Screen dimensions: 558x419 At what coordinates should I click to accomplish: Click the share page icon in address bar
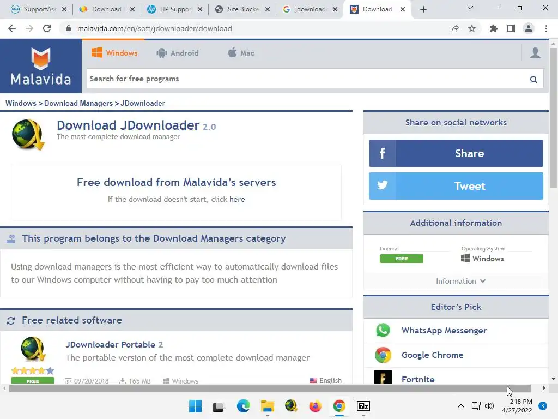tap(454, 28)
